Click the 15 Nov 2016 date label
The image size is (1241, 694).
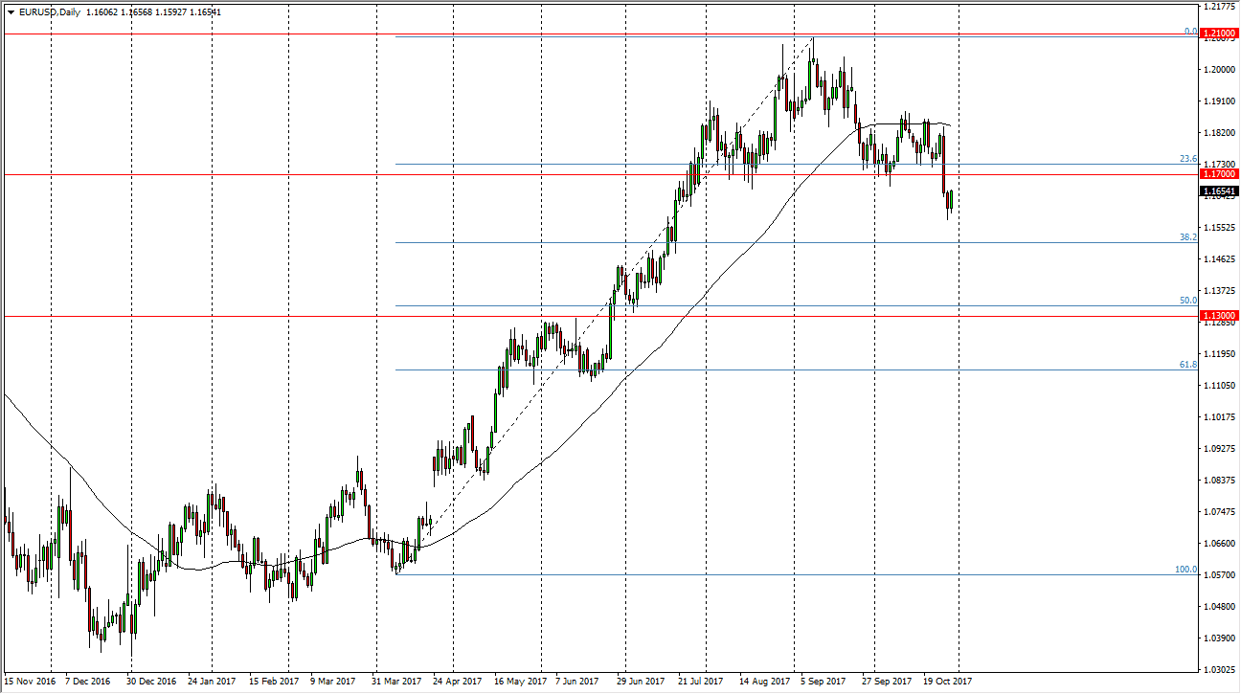(x=31, y=683)
